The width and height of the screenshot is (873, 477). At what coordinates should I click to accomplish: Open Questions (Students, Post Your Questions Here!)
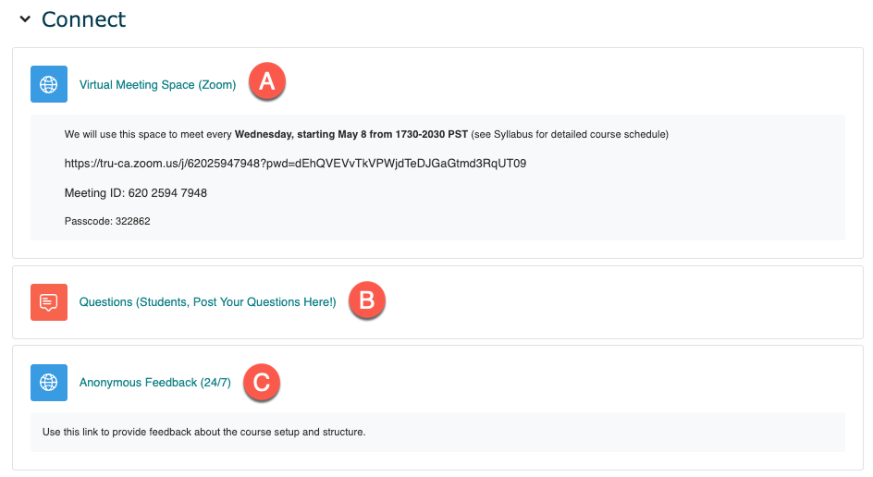point(208,301)
